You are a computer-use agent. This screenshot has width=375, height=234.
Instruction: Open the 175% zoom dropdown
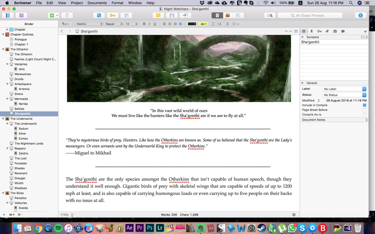(x=67, y=215)
